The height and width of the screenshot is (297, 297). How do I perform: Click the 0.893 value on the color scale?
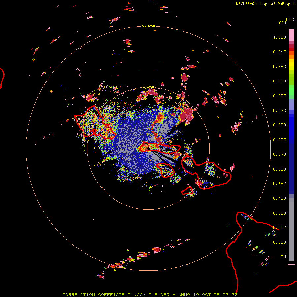[280, 66]
